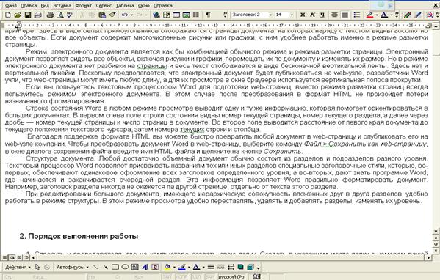
Task: Insert a text box from drawing toolbar
Action: [x=135, y=267]
